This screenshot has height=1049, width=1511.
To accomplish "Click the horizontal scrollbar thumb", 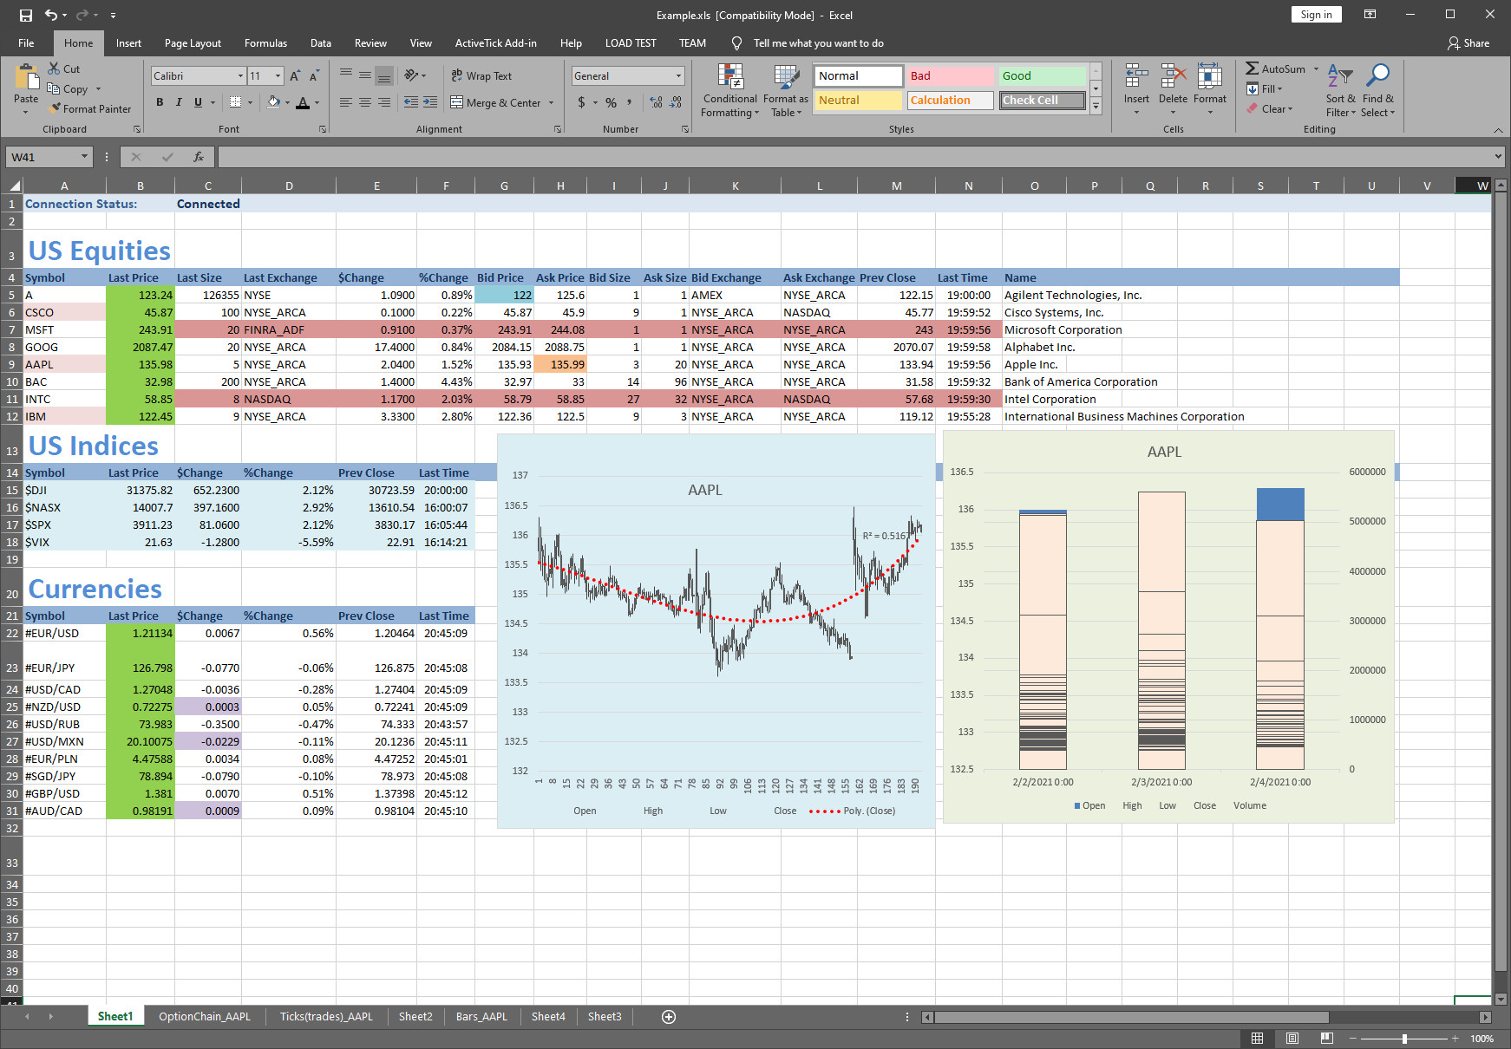I will pyautogui.click(x=1131, y=1017).
